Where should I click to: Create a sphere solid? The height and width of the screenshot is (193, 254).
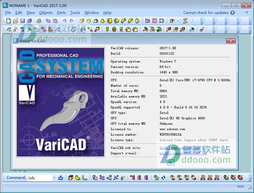(137, 21)
